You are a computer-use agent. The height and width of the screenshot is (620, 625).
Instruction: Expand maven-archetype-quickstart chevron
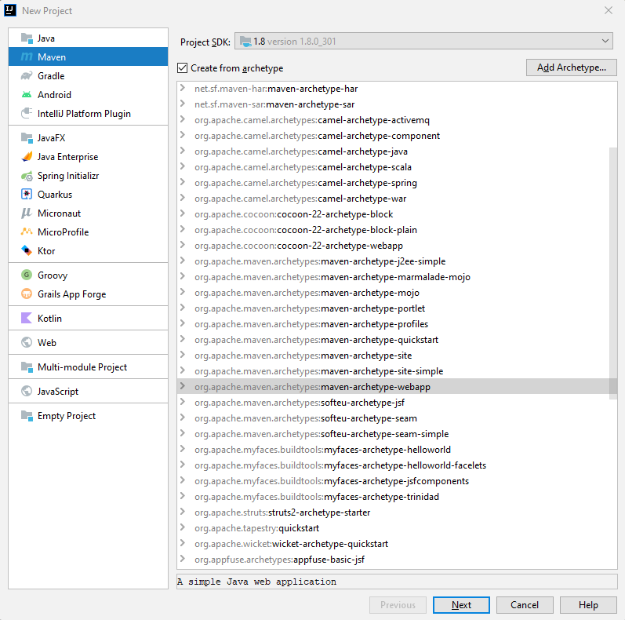pos(183,339)
